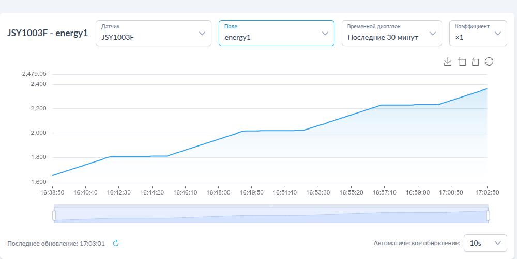Open the Временной диапазон dropdown
Viewport: 517px width, 259px height.
coord(391,34)
